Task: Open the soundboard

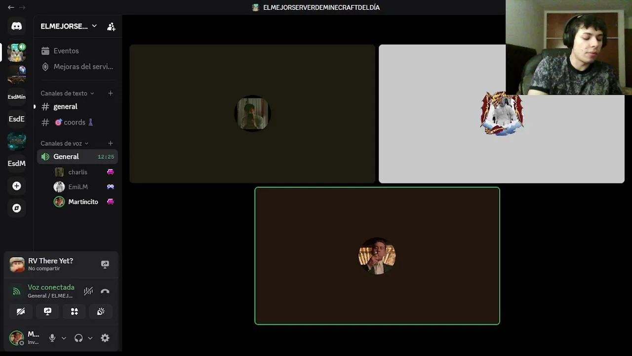Action: pyautogui.click(x=101, y=311)
